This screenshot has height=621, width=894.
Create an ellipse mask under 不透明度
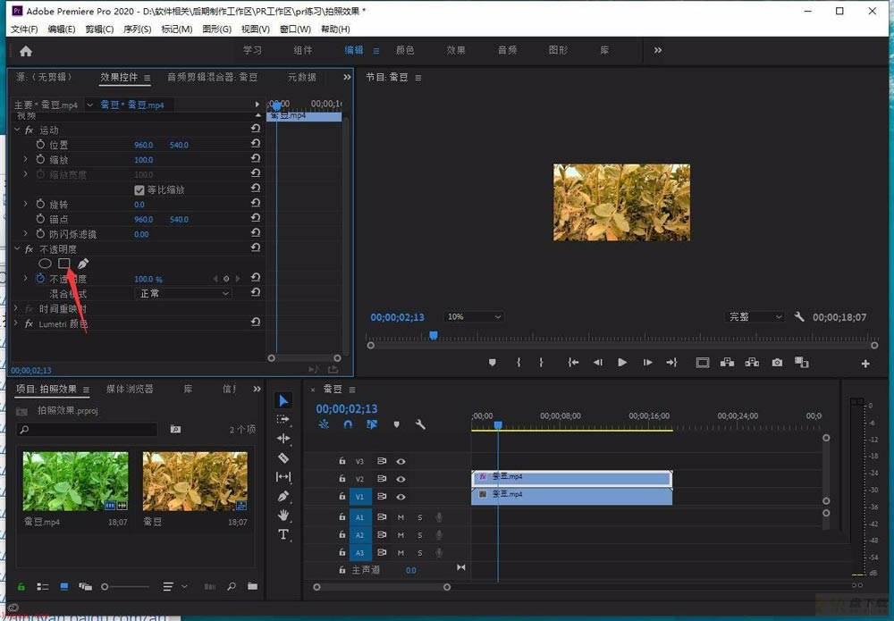pos(45,264)
